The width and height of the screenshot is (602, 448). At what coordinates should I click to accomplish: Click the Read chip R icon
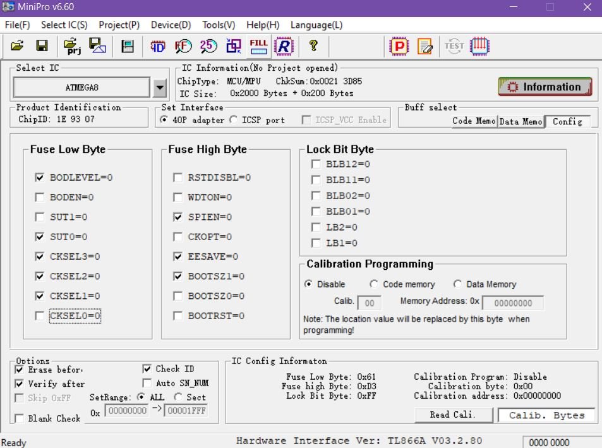pyautogui.click(x=284, y=47)
